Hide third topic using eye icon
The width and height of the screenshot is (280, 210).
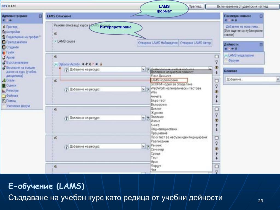[x=217, y=120]
